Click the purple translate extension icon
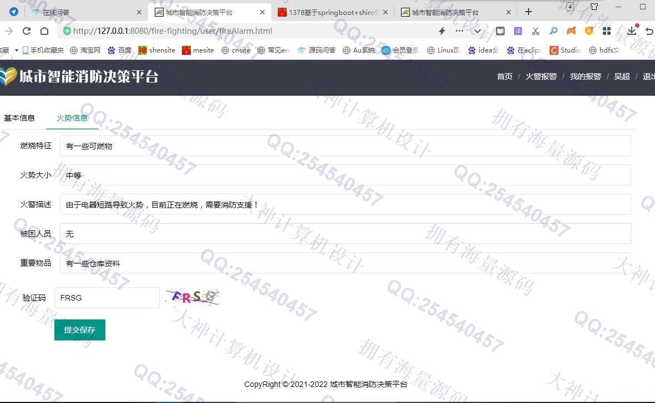Viewport: 655px width, 403px height. [x=518, y=31]
